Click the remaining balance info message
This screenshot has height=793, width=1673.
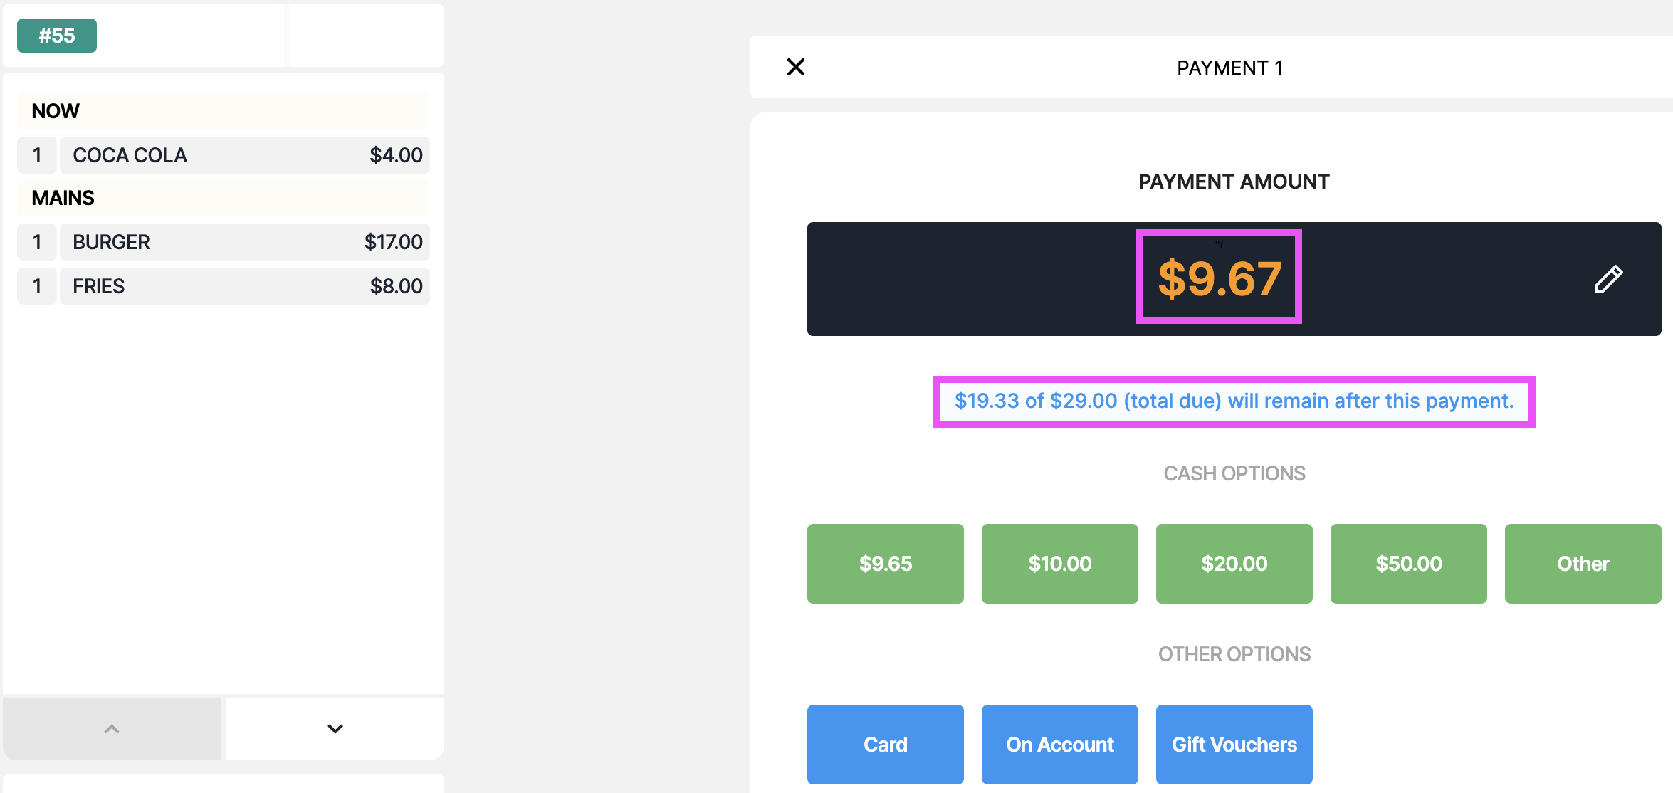[1234, 401]
